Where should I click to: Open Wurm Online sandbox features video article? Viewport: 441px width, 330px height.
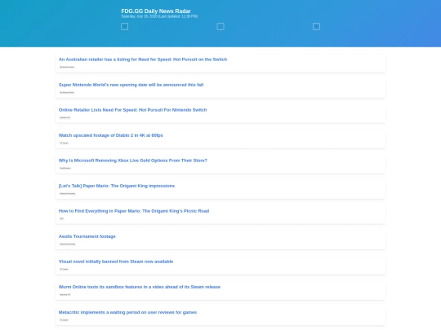(x=140, y=287)
